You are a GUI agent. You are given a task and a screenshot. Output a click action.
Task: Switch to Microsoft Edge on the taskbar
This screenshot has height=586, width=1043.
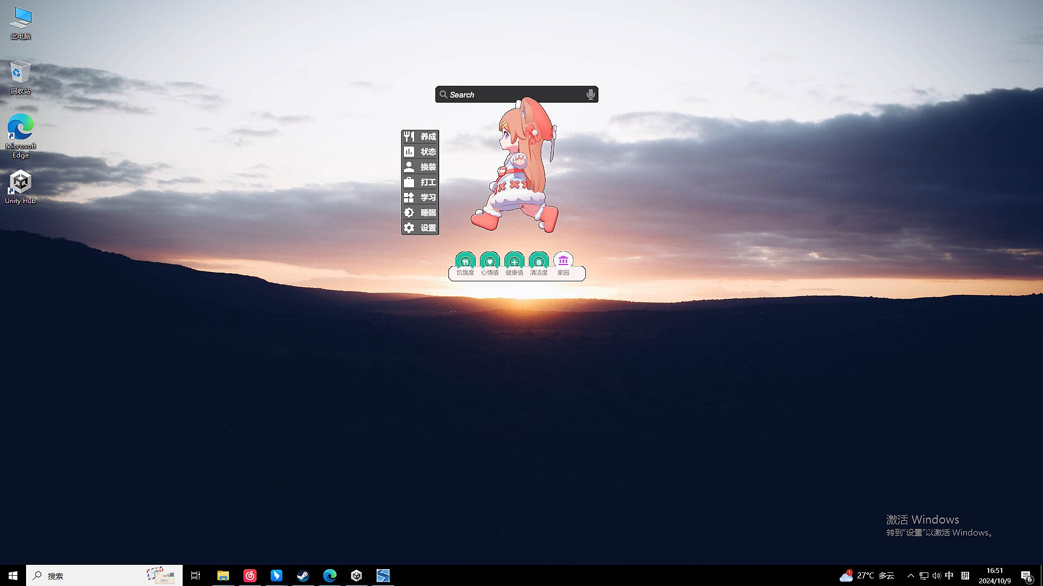329,576
